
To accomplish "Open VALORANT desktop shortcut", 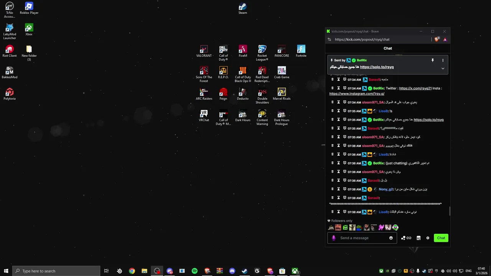I will (204, 51).
